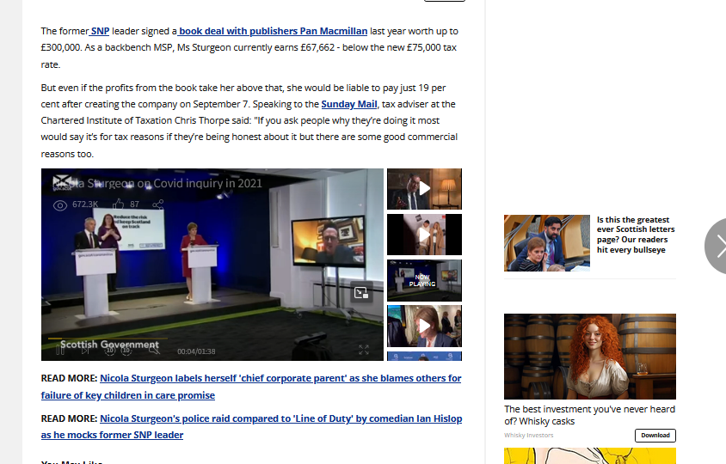Viewport: 726px width, 464px height.
Task: Click the whisky casks ad image
Action: (590, 357)
